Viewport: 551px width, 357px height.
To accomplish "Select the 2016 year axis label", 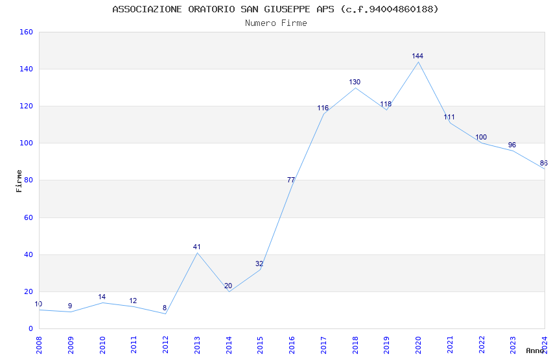I will (292, 345).
